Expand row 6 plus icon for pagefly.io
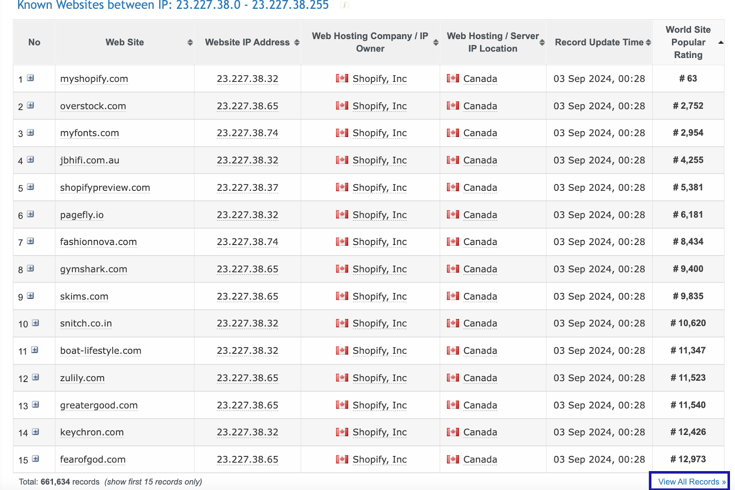Screen dimensions: 735x490 point(30,214)
